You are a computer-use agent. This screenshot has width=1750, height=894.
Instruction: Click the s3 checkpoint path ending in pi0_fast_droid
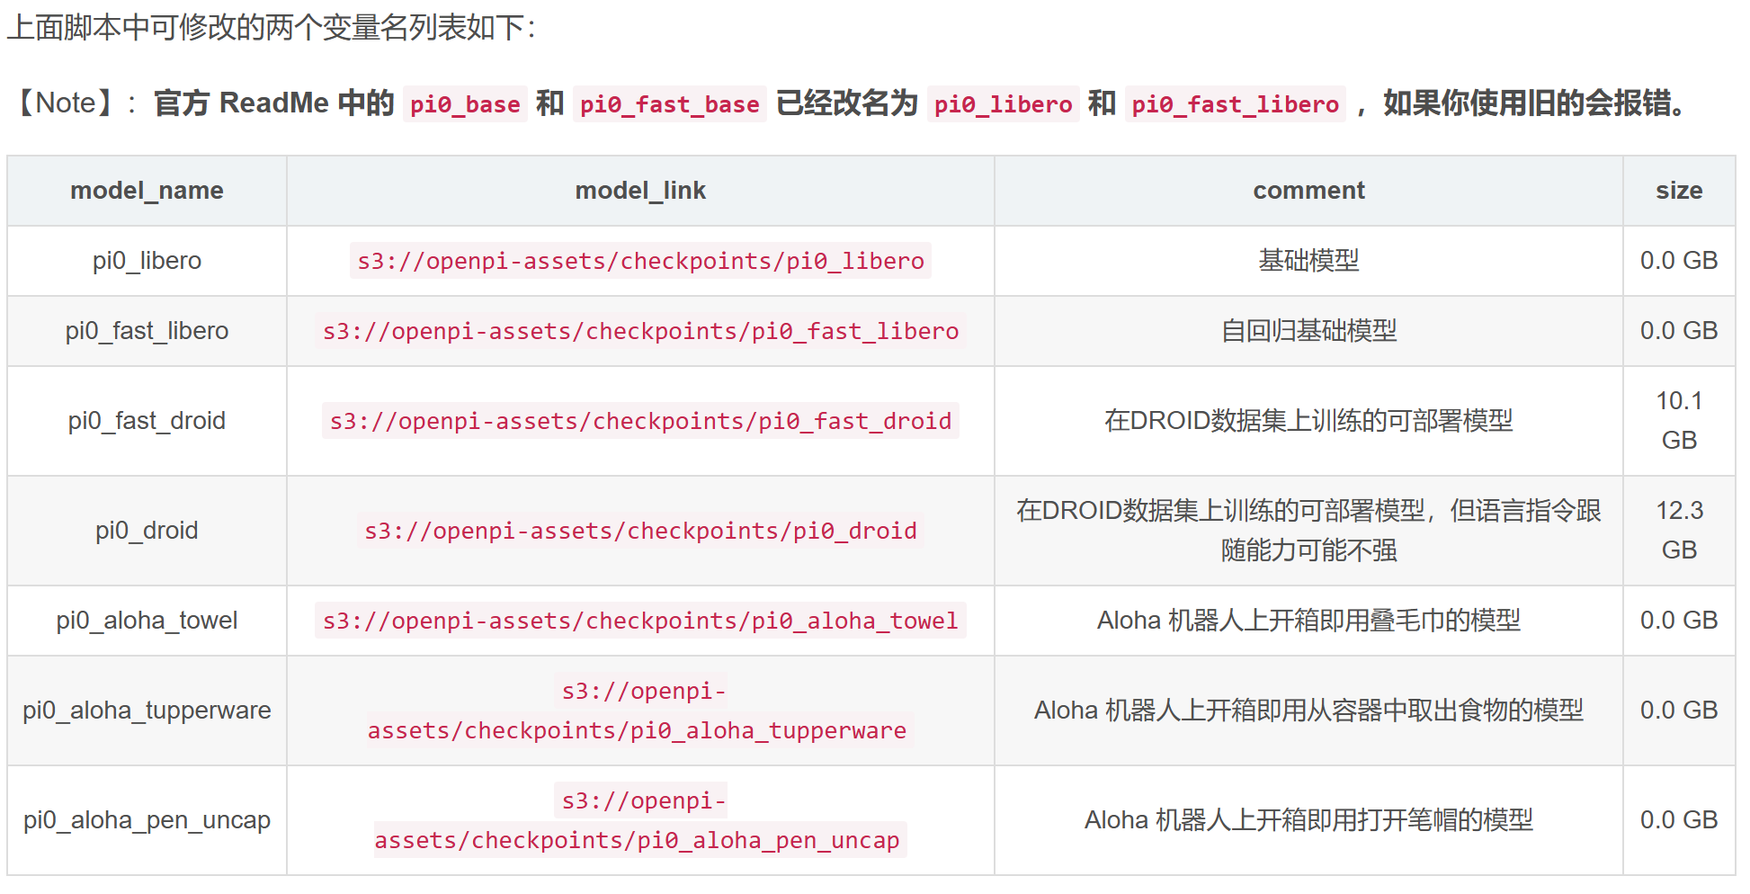point(640,421)
